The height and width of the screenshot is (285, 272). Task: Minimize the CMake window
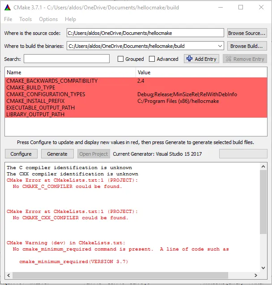(x=221, y=7)
